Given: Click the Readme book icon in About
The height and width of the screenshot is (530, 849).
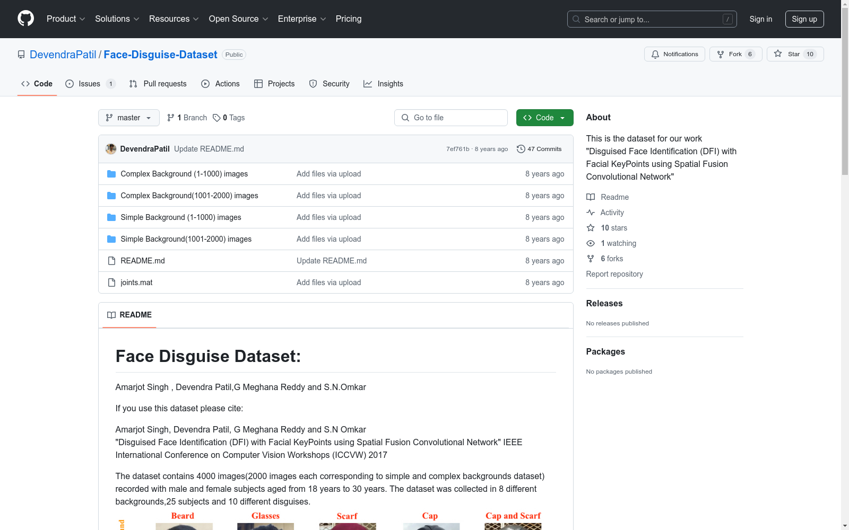Looking at the screenshot, I should pyautogui.click(x=591, y=197).
